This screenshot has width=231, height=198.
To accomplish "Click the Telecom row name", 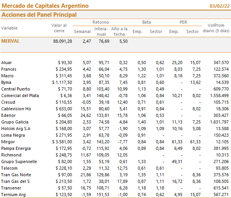I will [x=9, y=168].
